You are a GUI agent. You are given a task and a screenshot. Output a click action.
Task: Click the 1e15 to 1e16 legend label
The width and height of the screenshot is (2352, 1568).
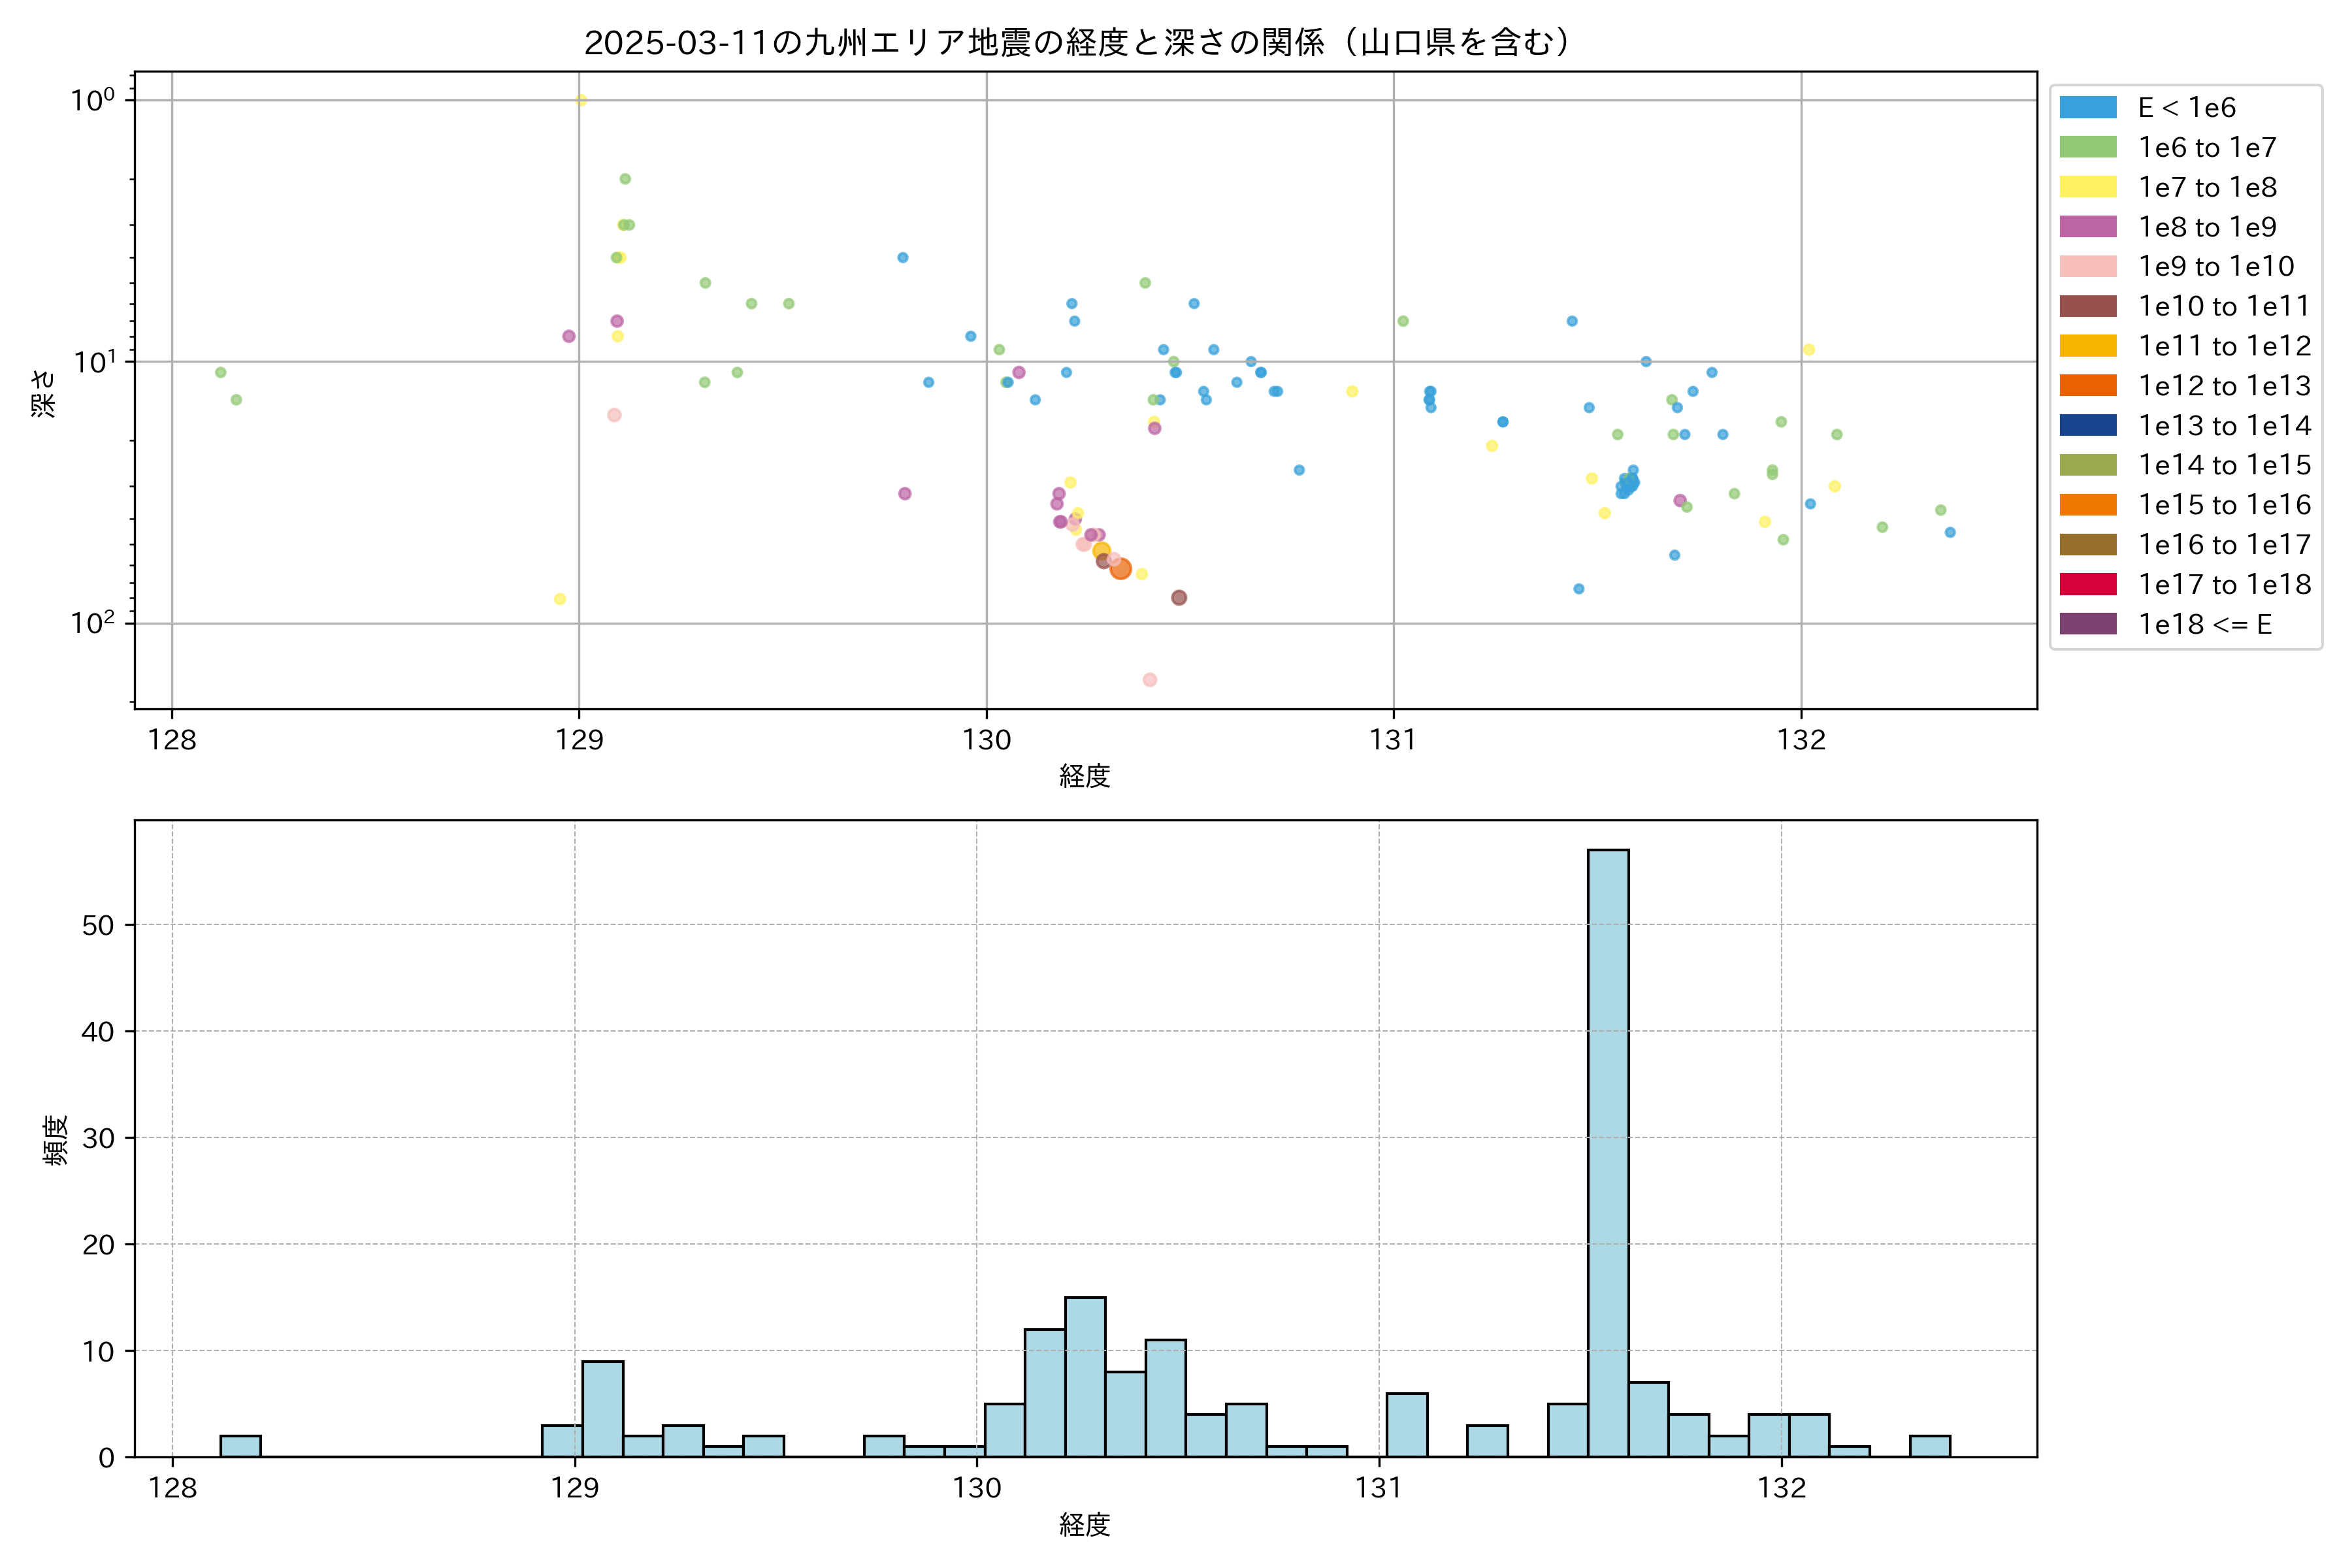(2224, 505)
